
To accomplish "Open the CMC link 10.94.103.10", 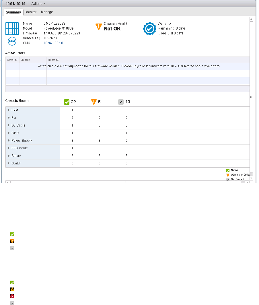I will (53, 43).
